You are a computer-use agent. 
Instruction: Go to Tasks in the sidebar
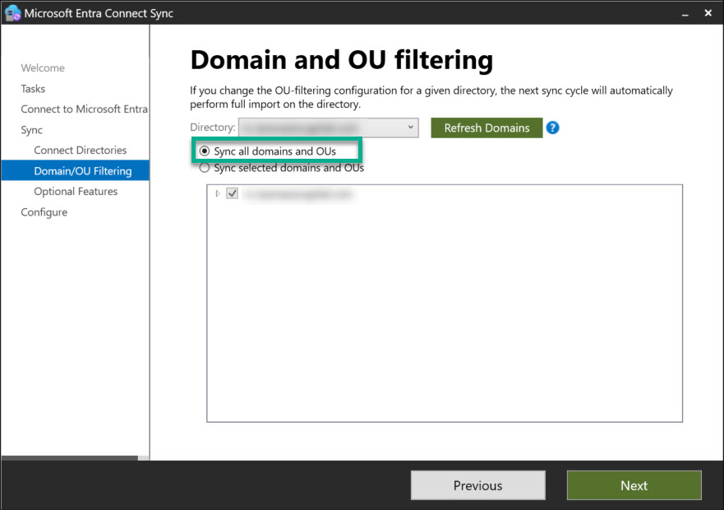coord(33,89)
